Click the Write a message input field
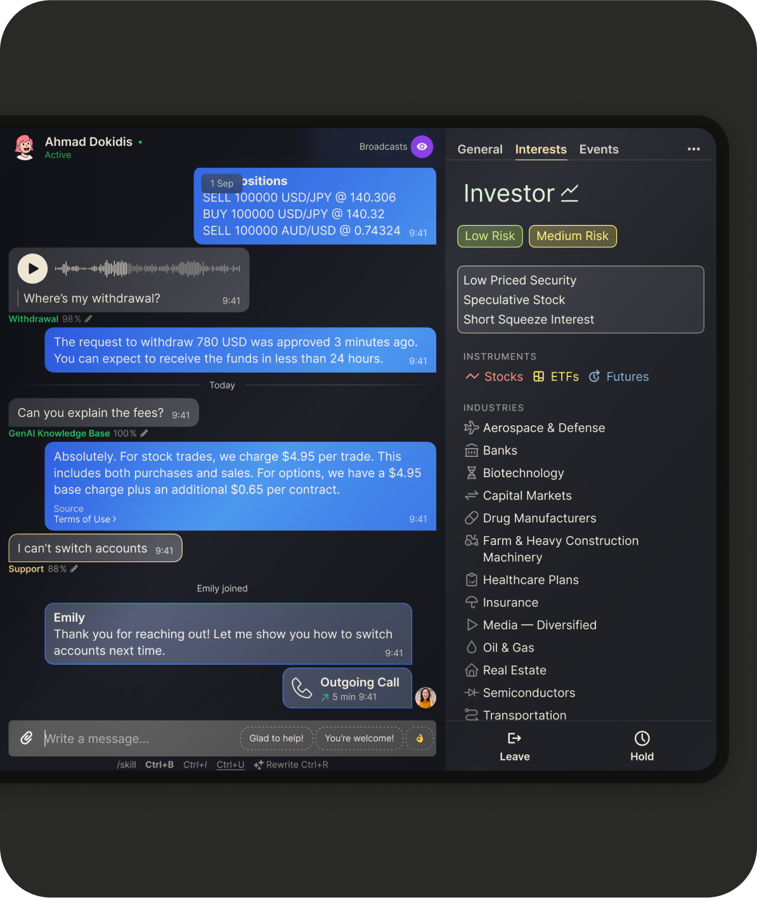The image size is (757, 898). tap(139, 738)
